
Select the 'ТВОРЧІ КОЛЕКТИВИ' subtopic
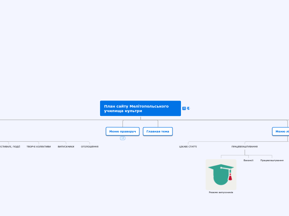39,147
